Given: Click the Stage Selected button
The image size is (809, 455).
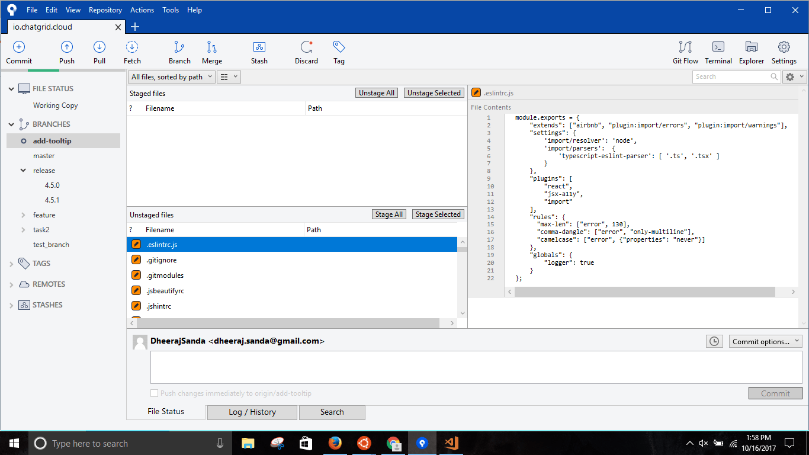Looking at the screenshot, I should tap(438, 214).
